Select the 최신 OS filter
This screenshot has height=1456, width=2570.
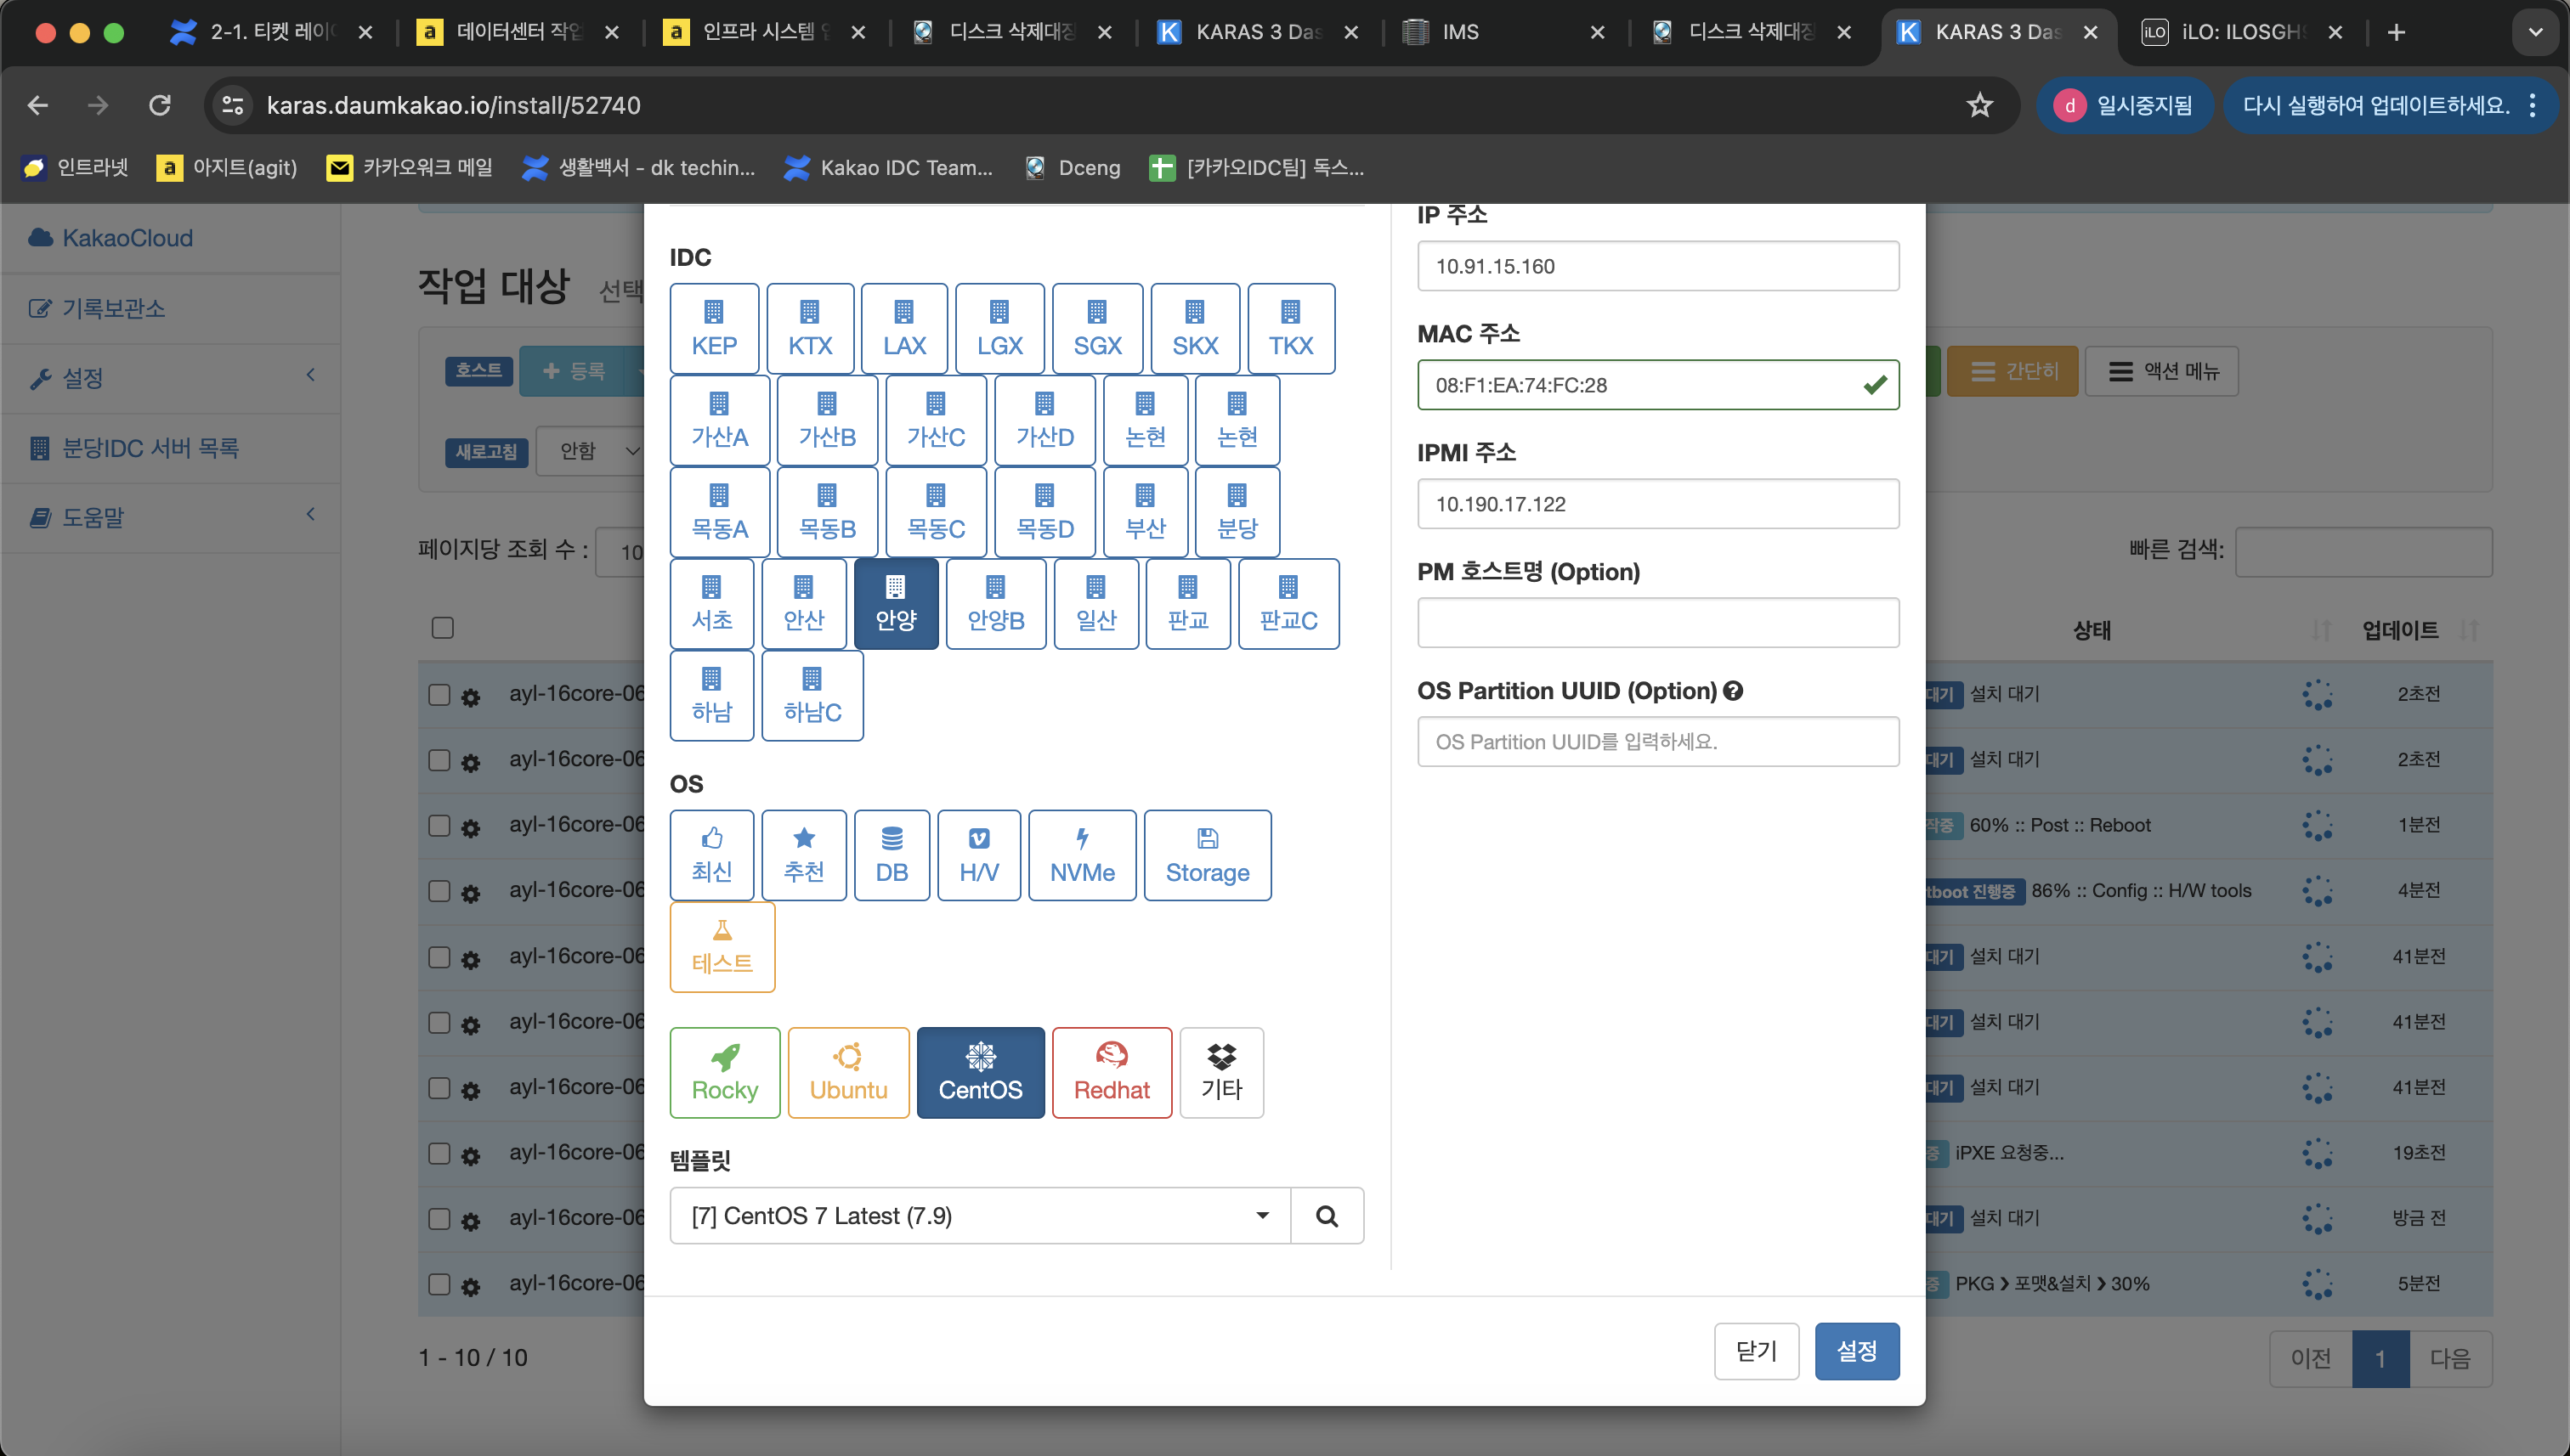[x=711, y=855]
